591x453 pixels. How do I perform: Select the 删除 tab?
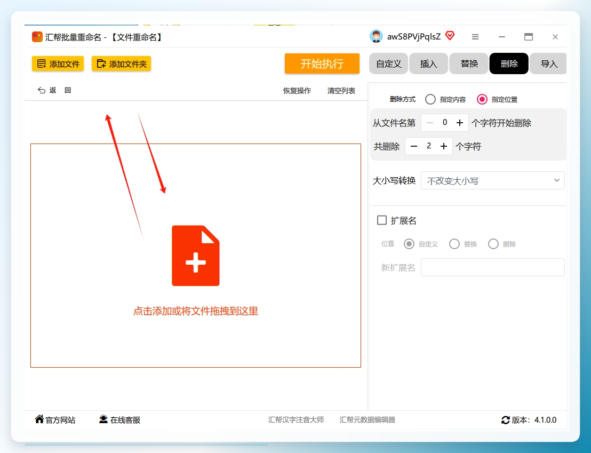(x=509, y=63)
